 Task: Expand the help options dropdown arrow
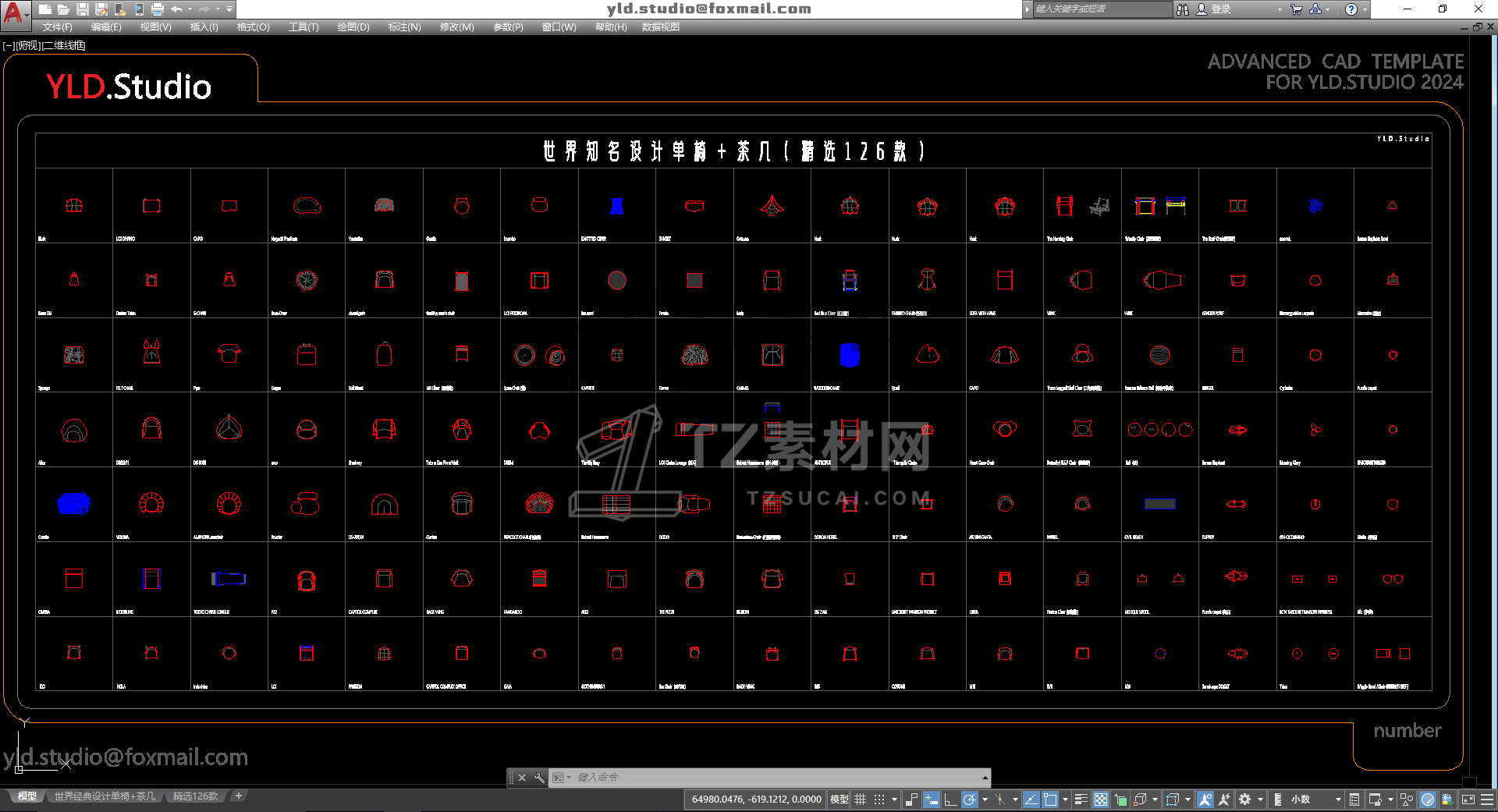click(1364, 9)
